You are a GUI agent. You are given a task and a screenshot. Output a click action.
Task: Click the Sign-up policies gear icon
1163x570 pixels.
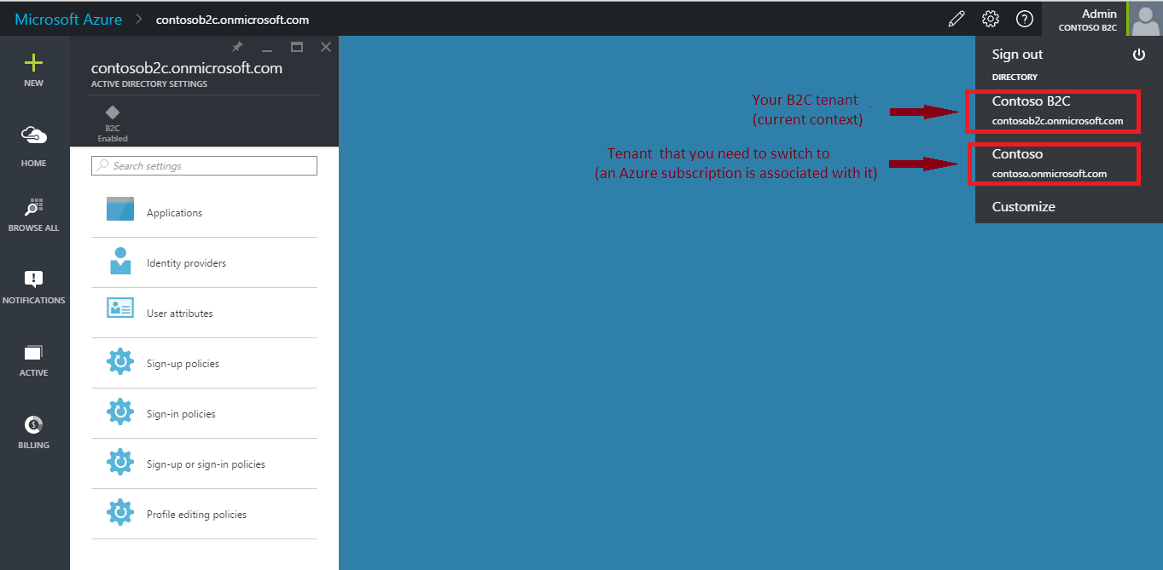point(120,361)
